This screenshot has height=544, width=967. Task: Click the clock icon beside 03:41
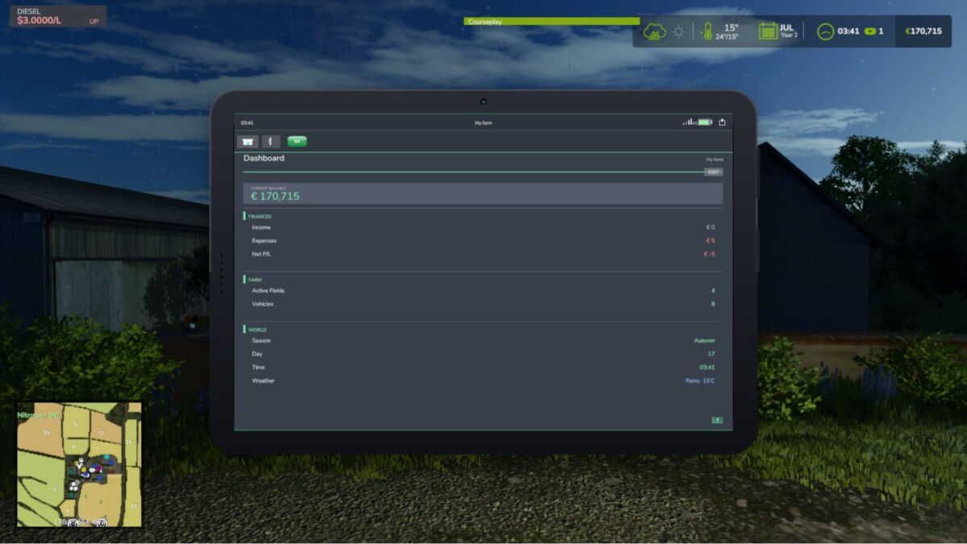point(825,31)
